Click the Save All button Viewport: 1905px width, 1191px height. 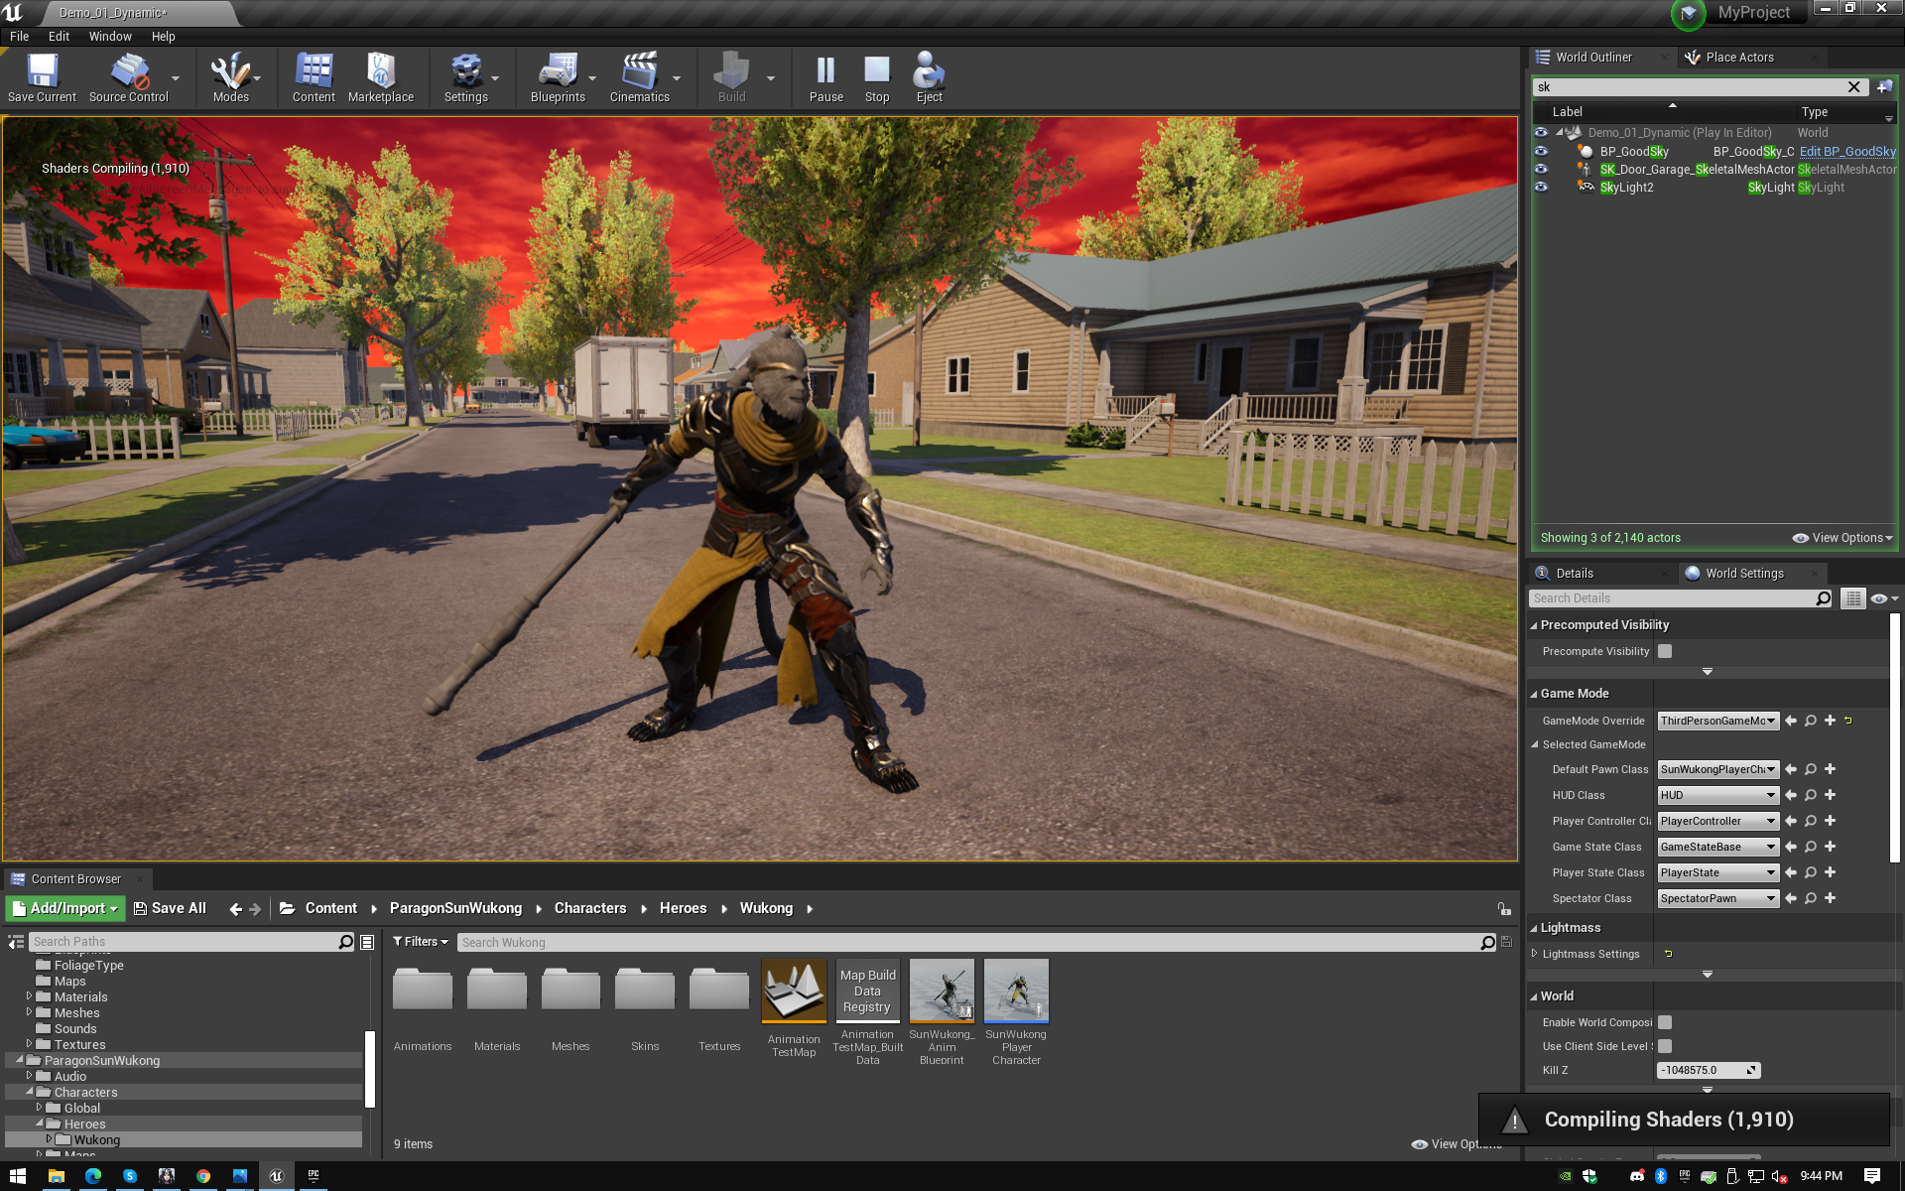click(x=170, y=908)
